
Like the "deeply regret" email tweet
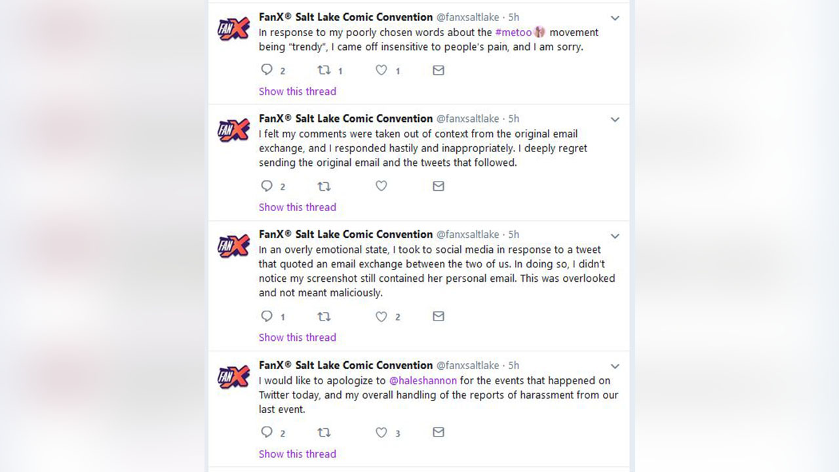tap(381, 186)
